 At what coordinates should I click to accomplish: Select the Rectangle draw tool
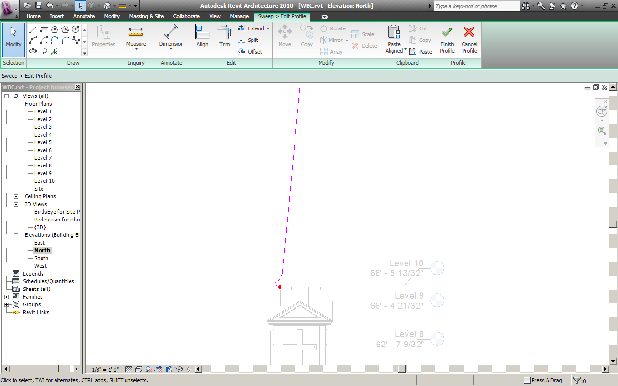(x=44, y=29)
